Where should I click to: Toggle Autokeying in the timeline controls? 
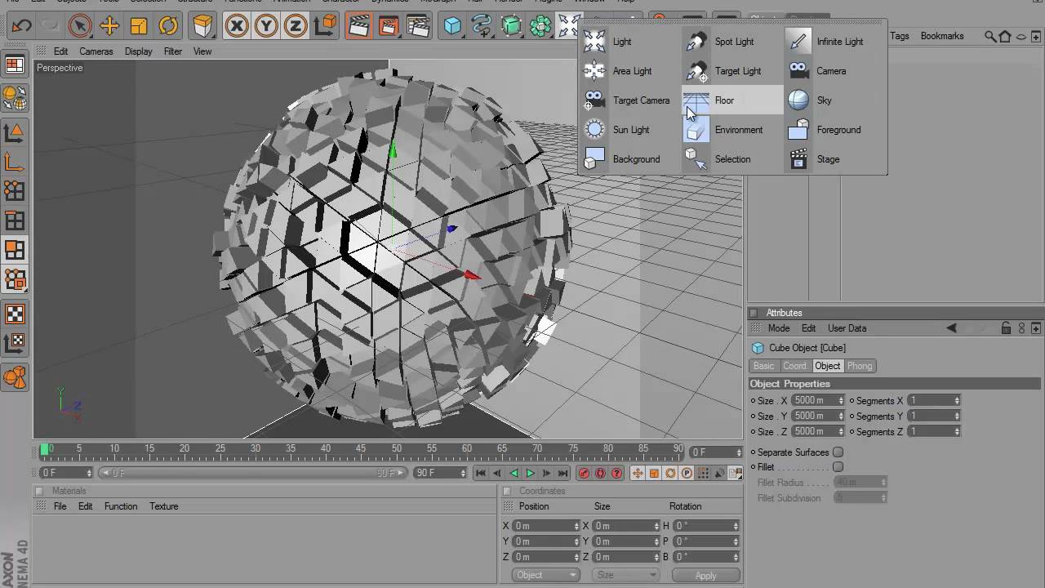click(x=600, y=474)
